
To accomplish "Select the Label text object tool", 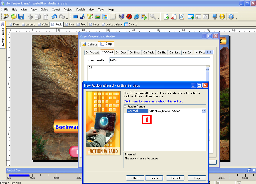I will (82, 17).
